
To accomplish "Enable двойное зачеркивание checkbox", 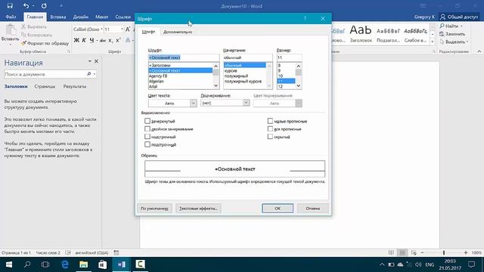I will 147,128.
